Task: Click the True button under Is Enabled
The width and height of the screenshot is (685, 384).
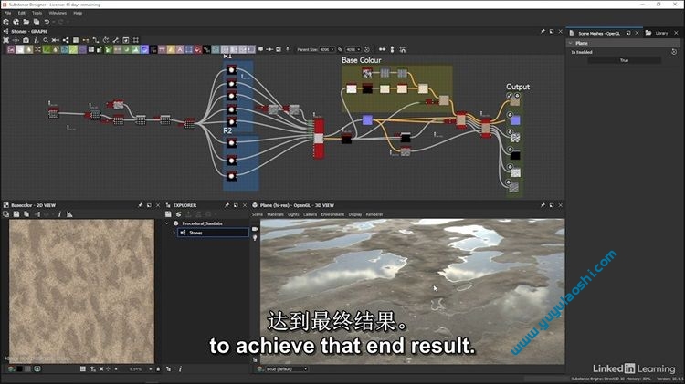Action: click(625, 60)
